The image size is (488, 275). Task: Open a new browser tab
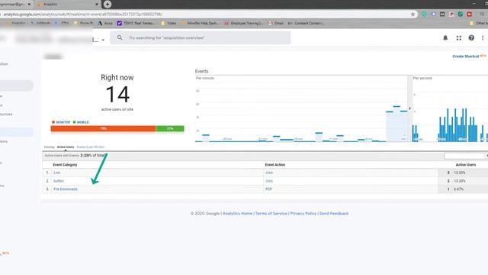(x=108, y=4)
